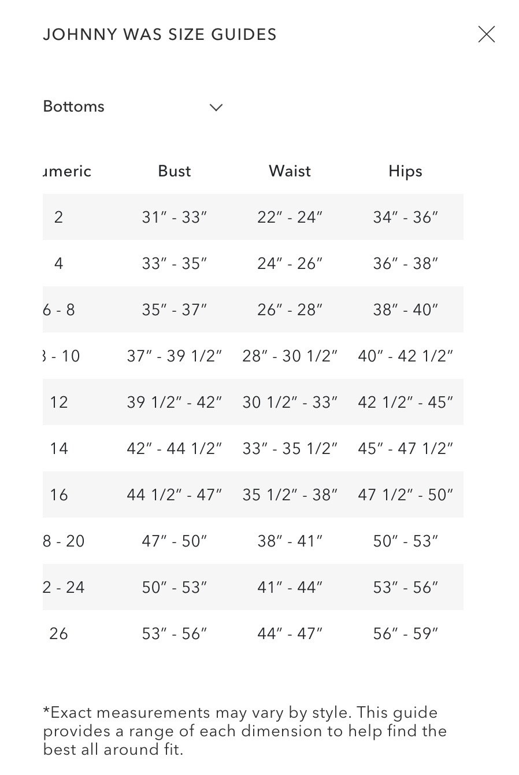
Task: Click the Hips column header
Action: pyautogui.click(x=405, y=171)
